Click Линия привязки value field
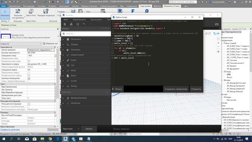This screenshot has width=252, height=142. coord(41,50)
